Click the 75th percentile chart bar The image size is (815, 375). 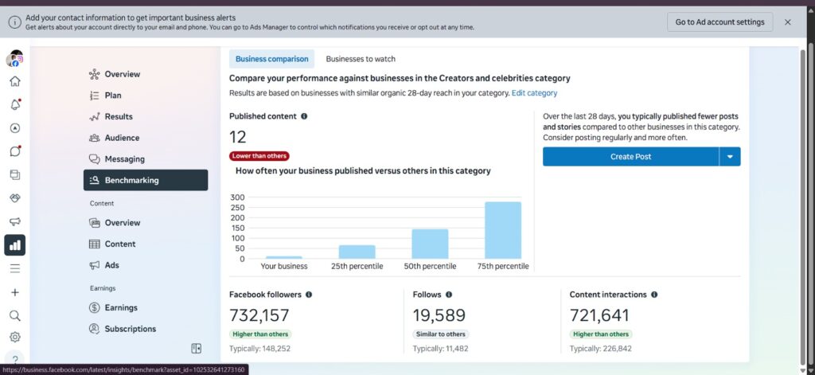click(x=503, y=230)
